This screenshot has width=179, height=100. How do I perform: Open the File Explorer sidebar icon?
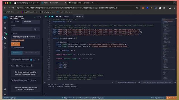pos(5,23)
